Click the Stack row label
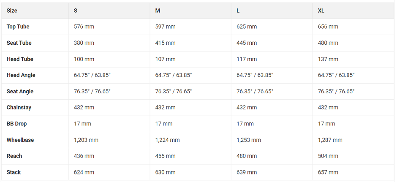 (x=14, y=172)
